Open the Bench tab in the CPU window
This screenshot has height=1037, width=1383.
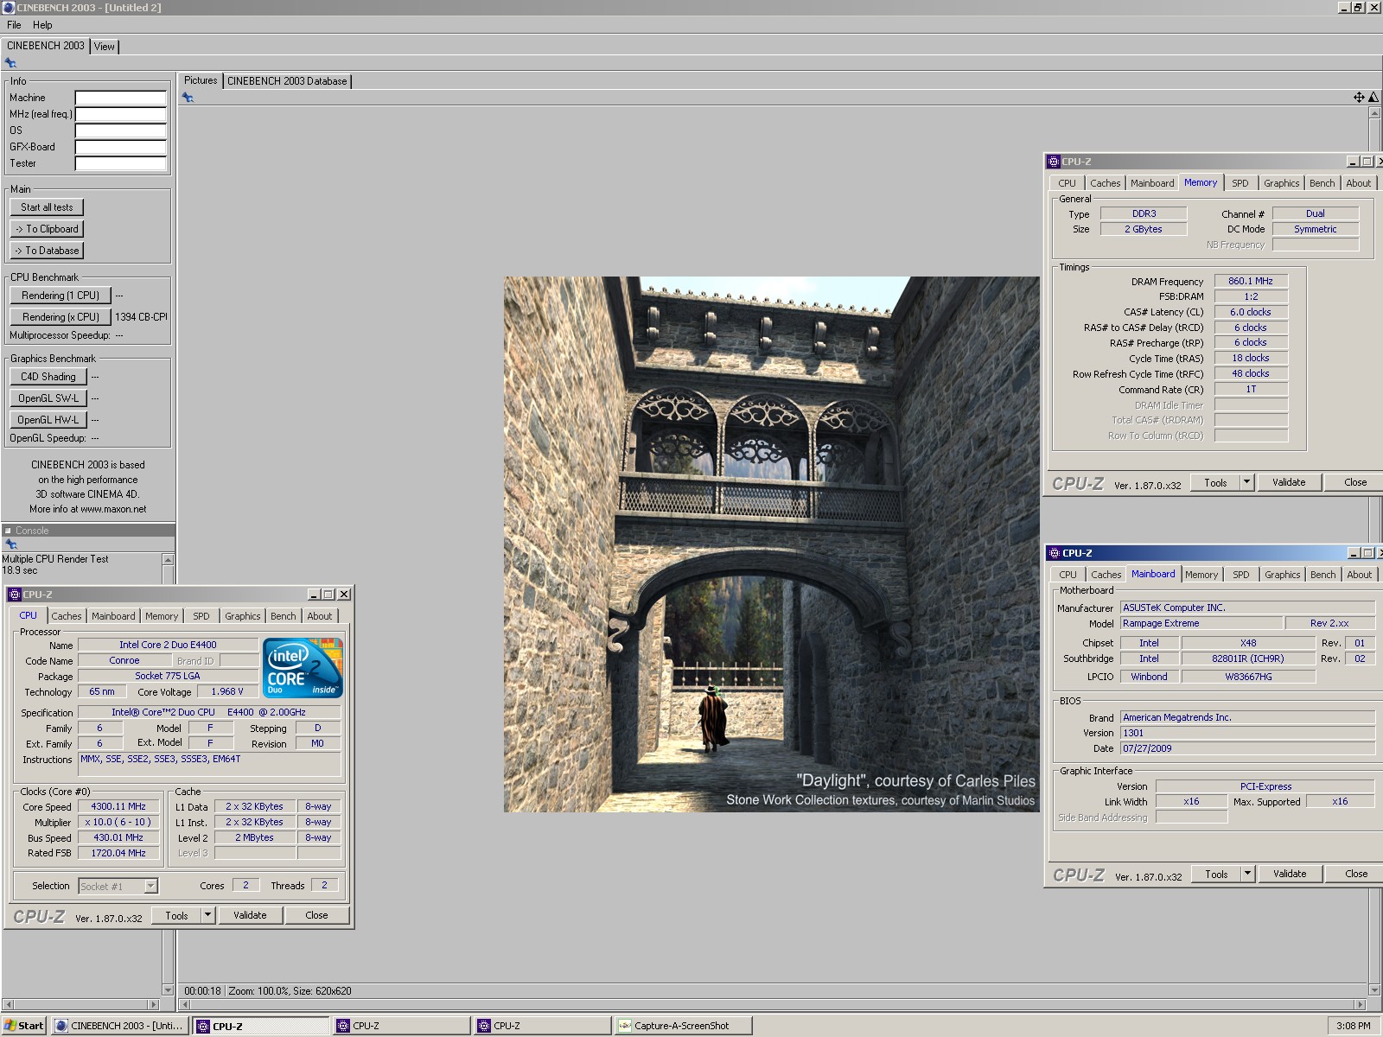(x=283, y=616)
